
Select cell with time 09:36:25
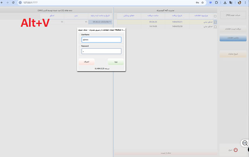pyautogui.click(x=153, y=22)
